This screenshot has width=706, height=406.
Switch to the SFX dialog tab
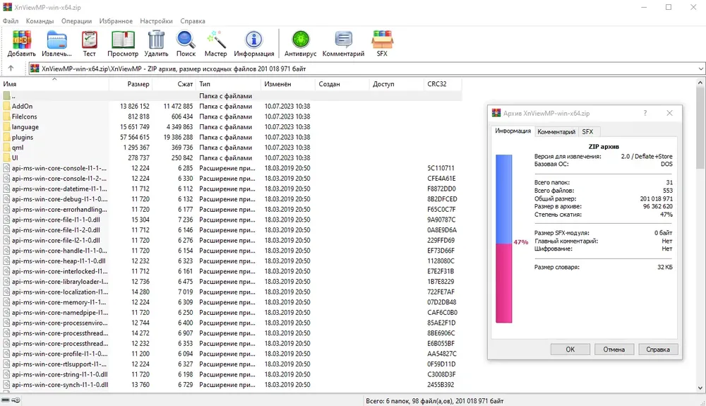click(x=587, y=132)
